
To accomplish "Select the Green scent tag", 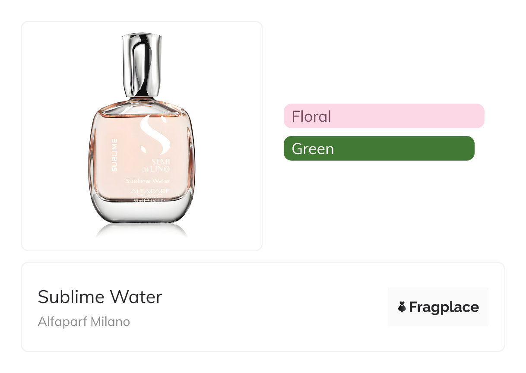I will click(x=379, y=149).
